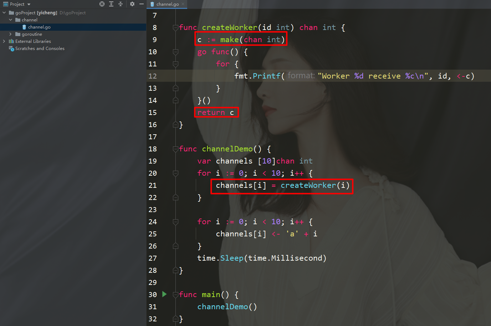Image resolution: width=491 pixels, height=326 pixels.
Task: Select Scratches and Consoles in tree
Action: [40, 48]
